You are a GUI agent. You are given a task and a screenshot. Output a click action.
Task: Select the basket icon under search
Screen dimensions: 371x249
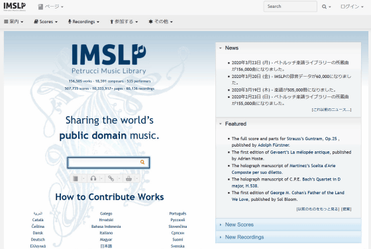[129, 178]
